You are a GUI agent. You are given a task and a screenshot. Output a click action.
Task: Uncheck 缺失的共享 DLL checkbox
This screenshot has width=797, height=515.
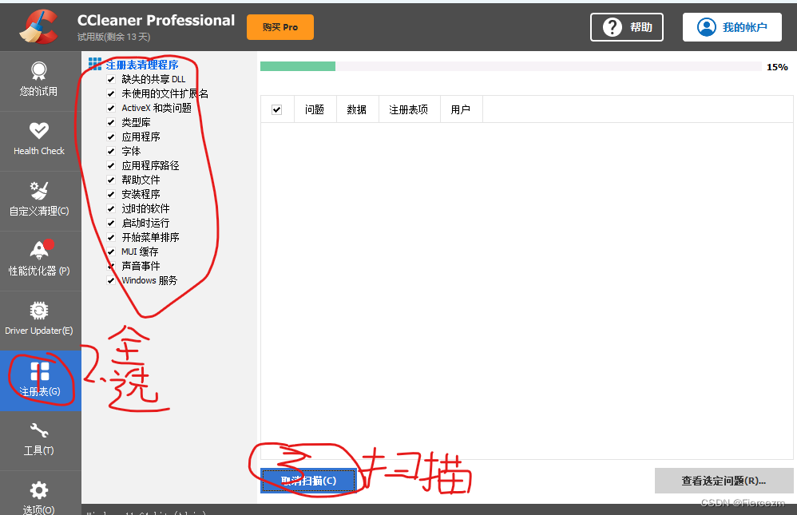[x=111, y=79]
